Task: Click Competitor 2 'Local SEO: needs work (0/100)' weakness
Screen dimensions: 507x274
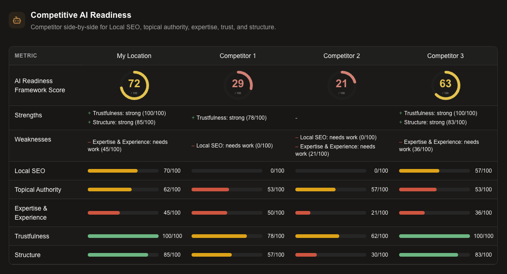Action: [336, 137]
